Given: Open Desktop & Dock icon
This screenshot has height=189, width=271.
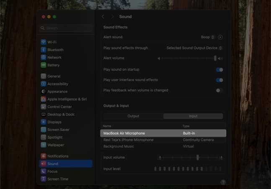Looking at the screenshot, I should (44, 114).
